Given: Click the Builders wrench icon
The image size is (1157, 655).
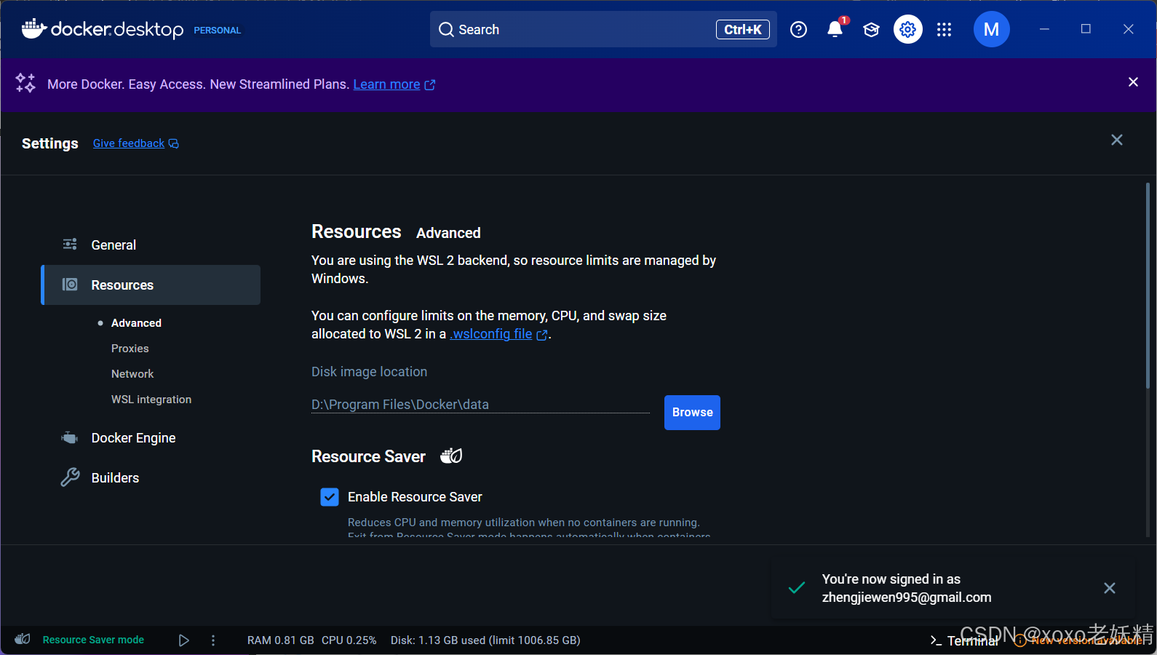Looking at the screenshot, I should click(x=70, y=477).
